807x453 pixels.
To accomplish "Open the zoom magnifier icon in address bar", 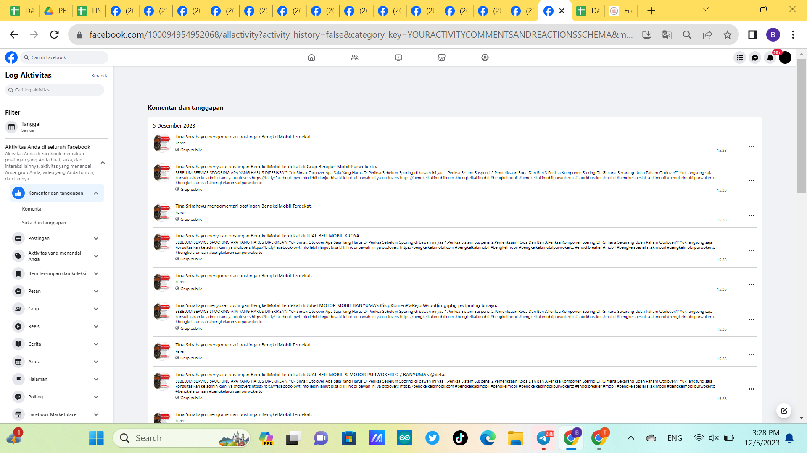I will (x=687, y=35).
